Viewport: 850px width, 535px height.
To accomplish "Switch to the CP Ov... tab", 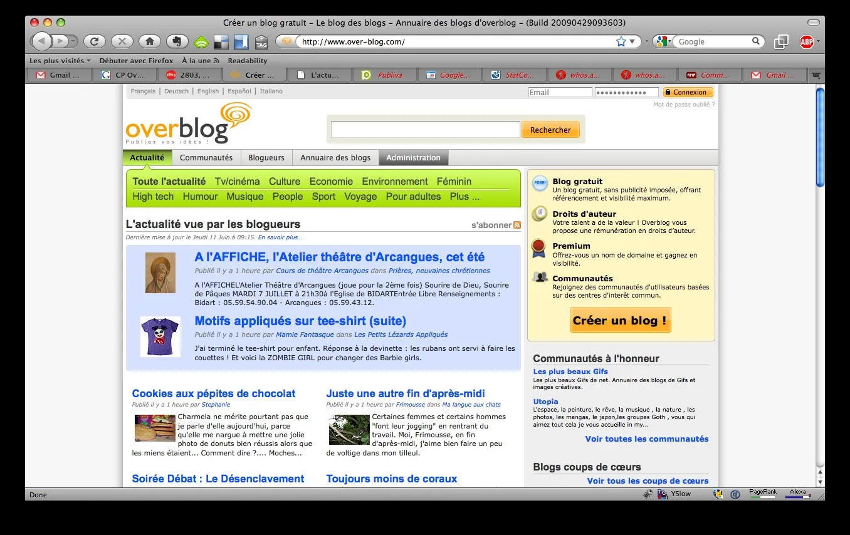I will point(125,75).
